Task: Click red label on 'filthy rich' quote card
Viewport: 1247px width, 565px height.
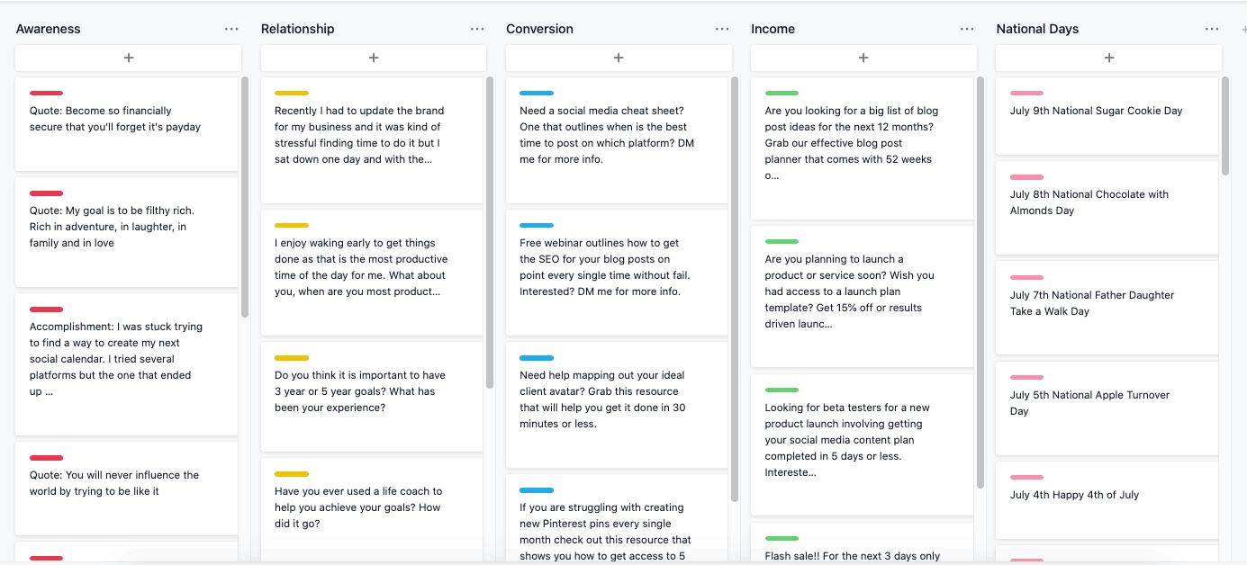Action: 46,193
